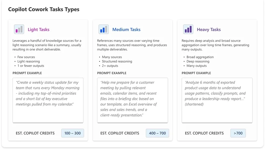
Task: Click the 400 – 700 credits badge
Action: (157, 133)
